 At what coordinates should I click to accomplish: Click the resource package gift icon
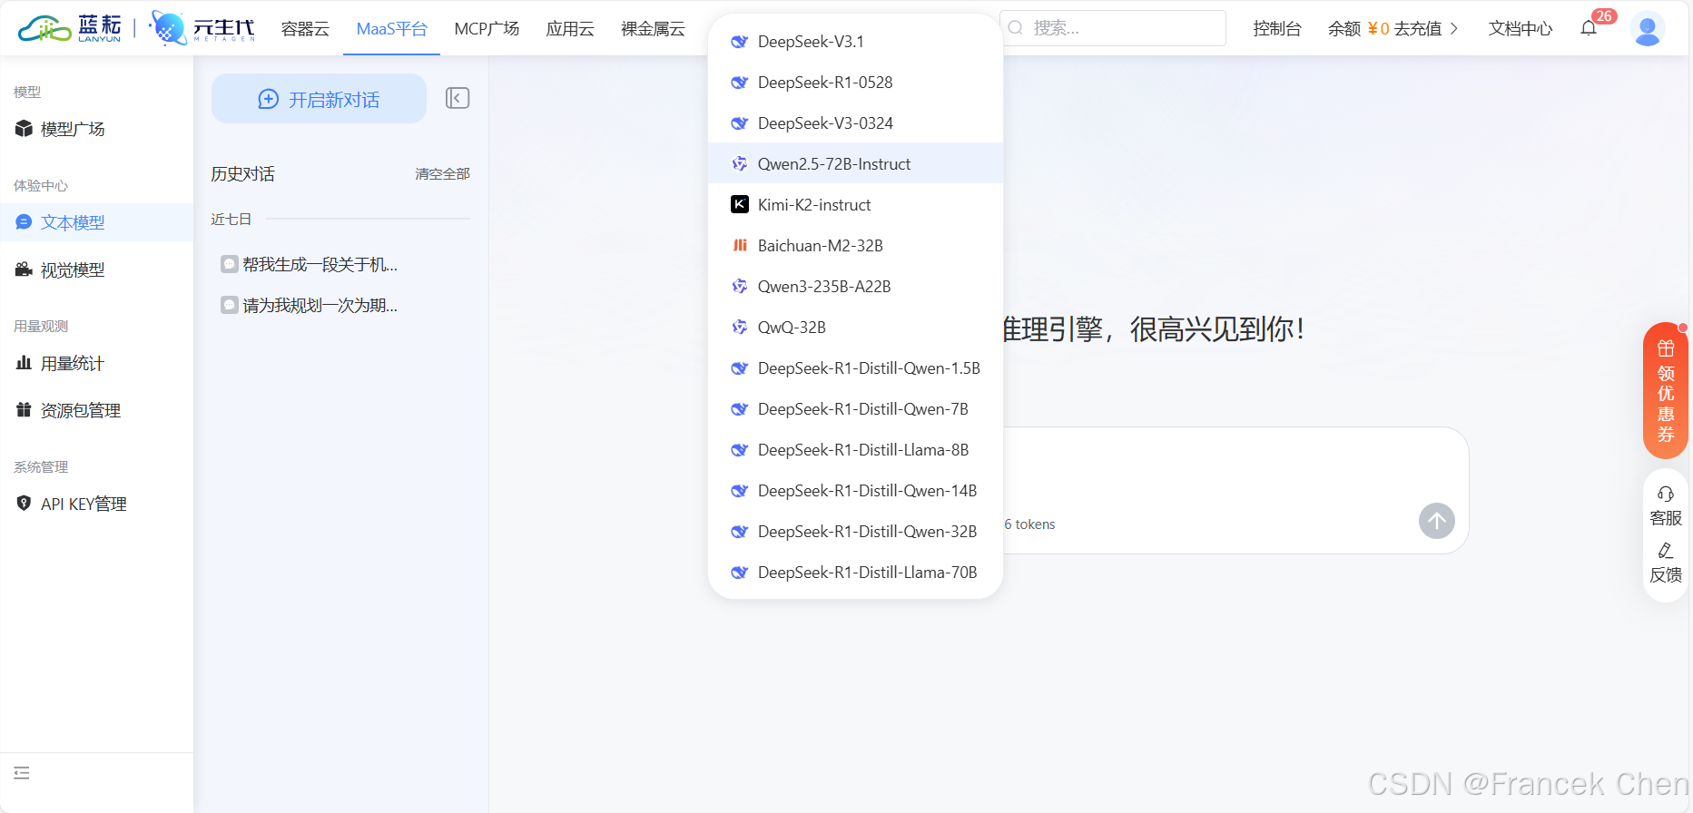click(24, 410)
